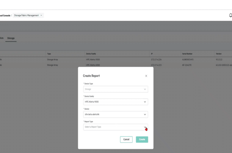Click the Type column header
The width and height of the screenshot is (232, 153).
[x=49, y=54]
